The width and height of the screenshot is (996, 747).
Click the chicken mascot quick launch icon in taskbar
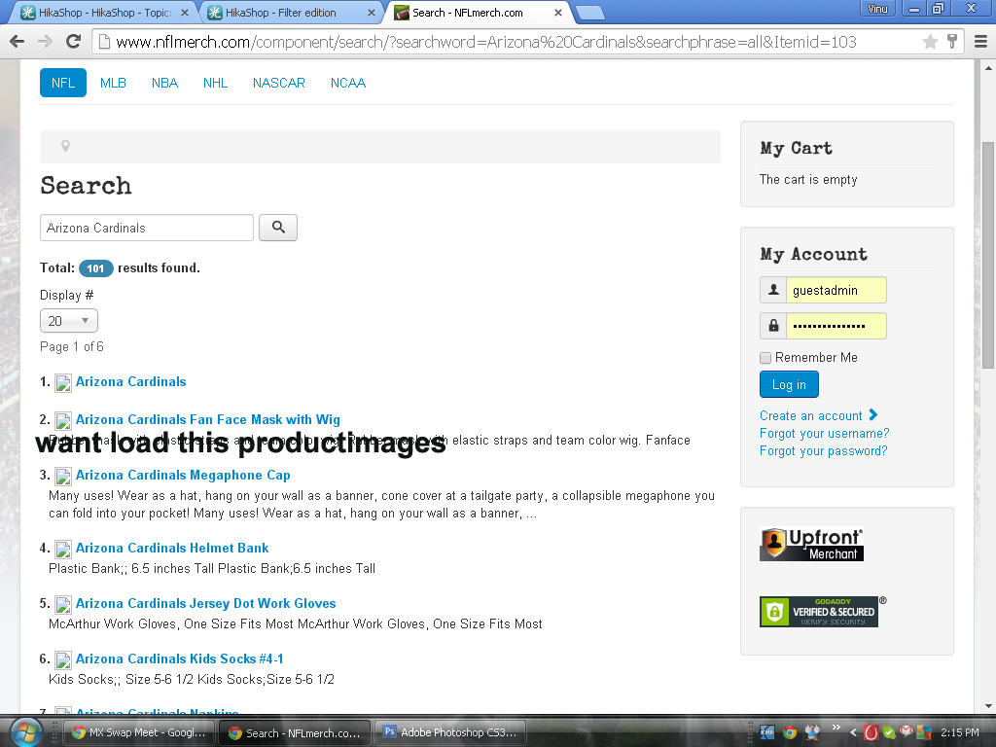coord(812,732)
